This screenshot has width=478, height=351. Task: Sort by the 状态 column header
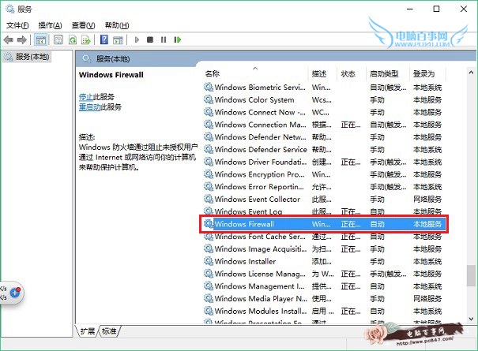(x=352, y=73)
